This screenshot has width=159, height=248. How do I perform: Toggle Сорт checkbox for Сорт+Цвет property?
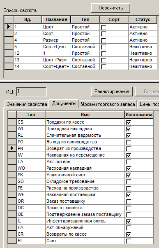(x=104, y=47)
